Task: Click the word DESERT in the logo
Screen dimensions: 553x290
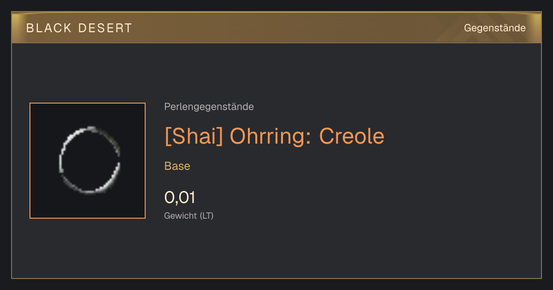Action: tap(106, 28)
